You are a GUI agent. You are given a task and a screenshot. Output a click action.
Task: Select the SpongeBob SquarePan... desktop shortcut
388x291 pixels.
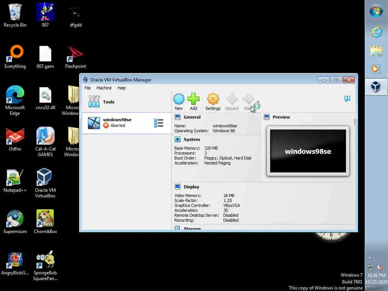[x=45, y=266]
